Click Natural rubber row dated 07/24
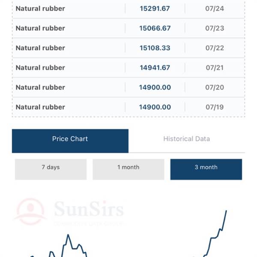This screenshot has height=257, width=257. pyautogui.click(x=128, y=9)
